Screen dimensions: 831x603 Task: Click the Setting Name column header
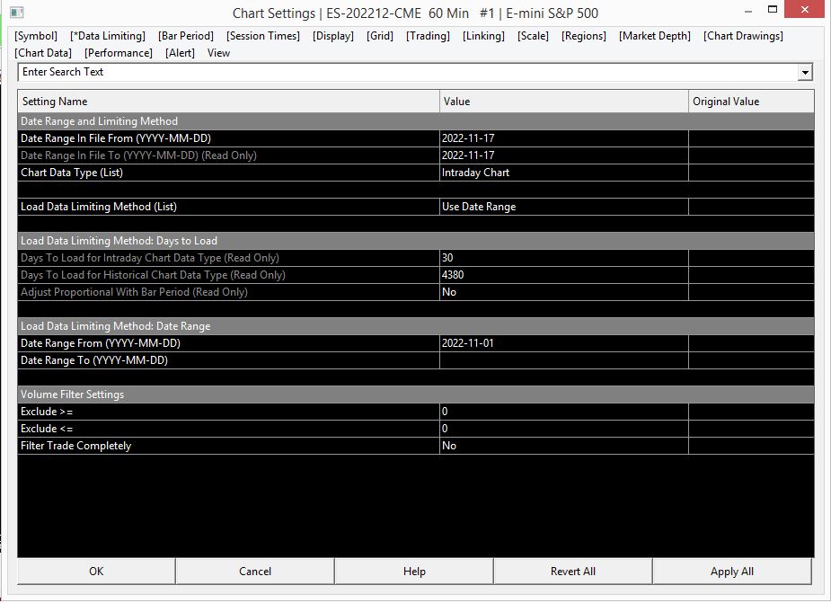point(228,102)
